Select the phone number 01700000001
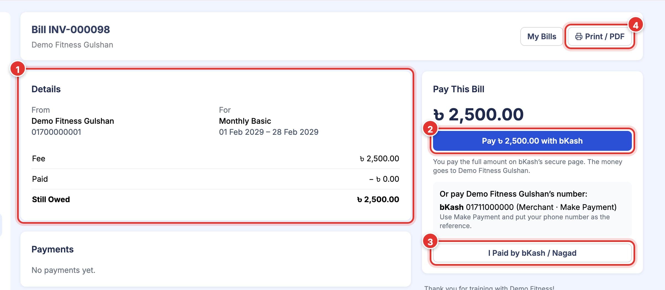Image resolution: width=665 pixels, height=290 pixels. (x=56, y=132)
